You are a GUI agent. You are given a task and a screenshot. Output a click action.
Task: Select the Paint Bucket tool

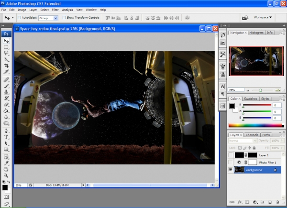[x=6, y=111]
